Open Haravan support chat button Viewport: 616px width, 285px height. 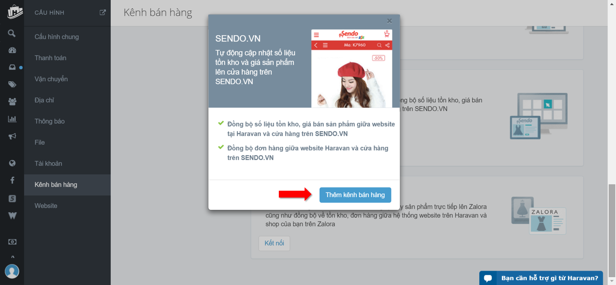pos(541,278)
